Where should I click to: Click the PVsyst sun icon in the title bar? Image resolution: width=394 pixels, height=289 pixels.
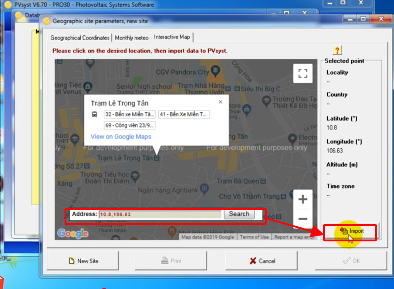[8, 4]
